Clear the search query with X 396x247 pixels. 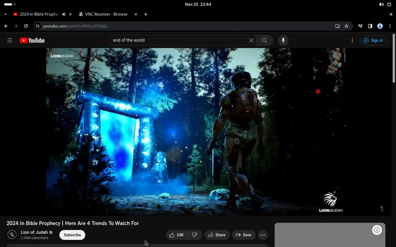(251, 40)
